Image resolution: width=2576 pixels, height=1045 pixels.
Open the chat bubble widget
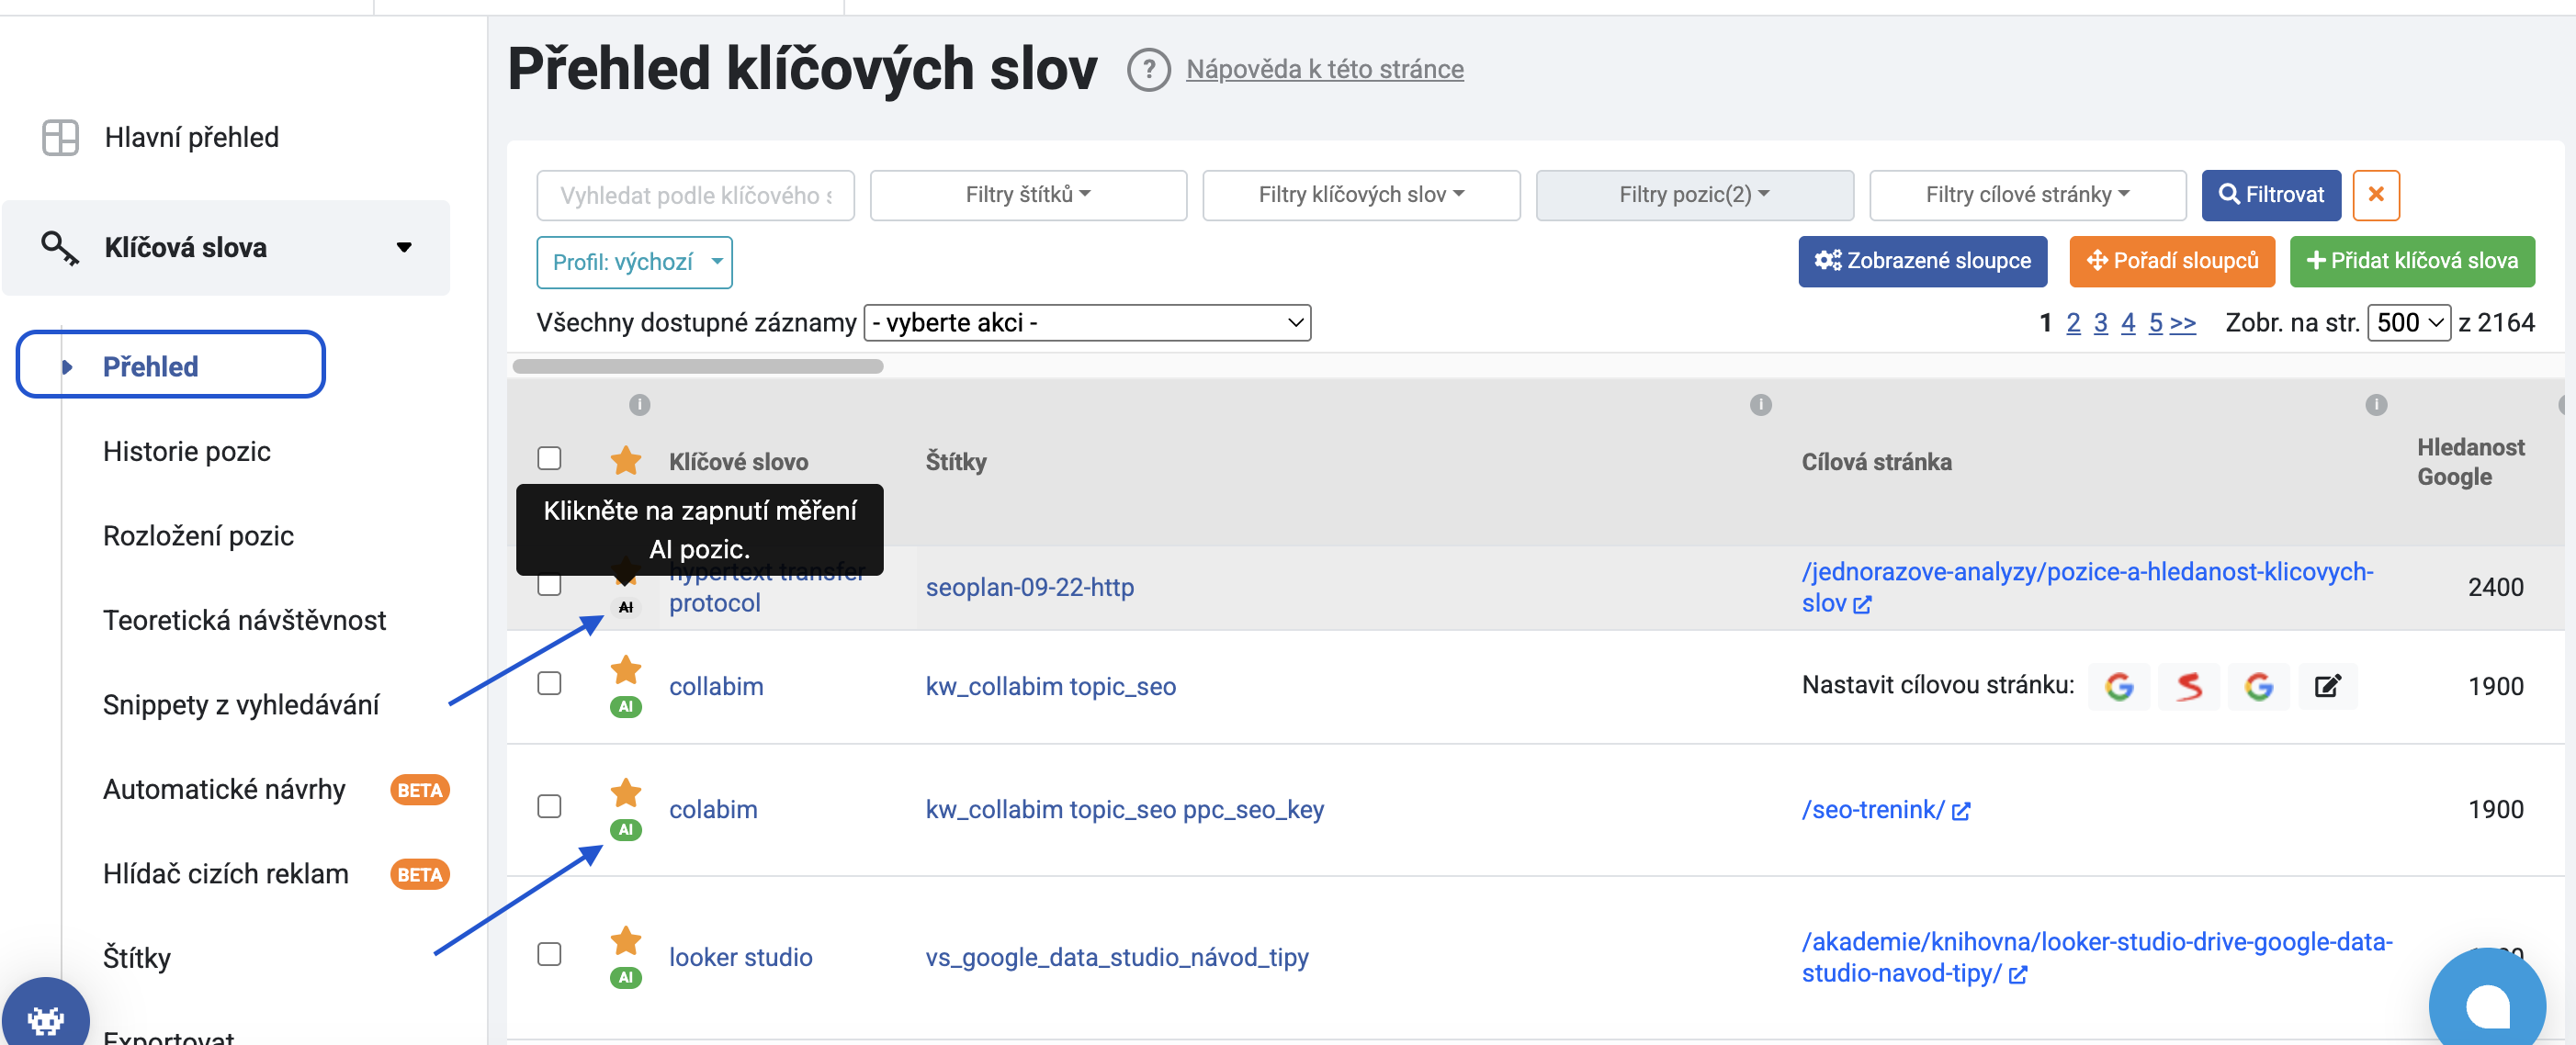(x=2488, y=1000)
